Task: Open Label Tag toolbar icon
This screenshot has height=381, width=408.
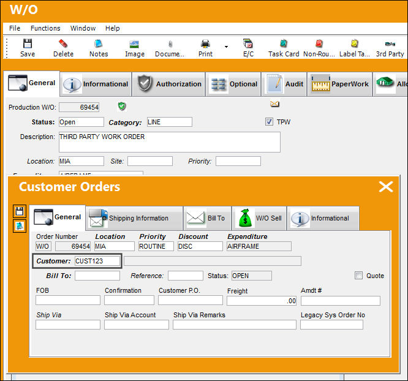Action: tap(355, 48)
